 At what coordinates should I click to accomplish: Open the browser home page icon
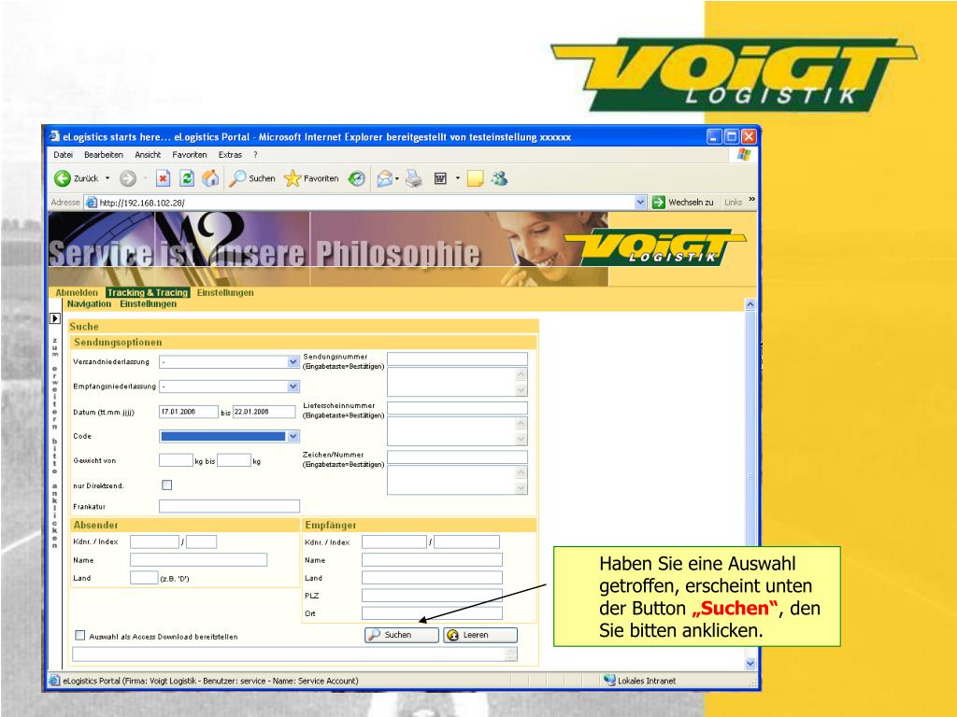(210, 177)
